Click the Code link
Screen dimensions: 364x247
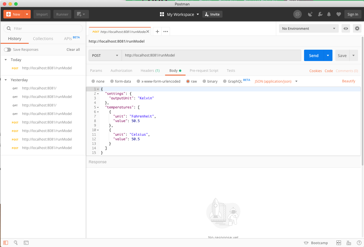tap(329, 71)
